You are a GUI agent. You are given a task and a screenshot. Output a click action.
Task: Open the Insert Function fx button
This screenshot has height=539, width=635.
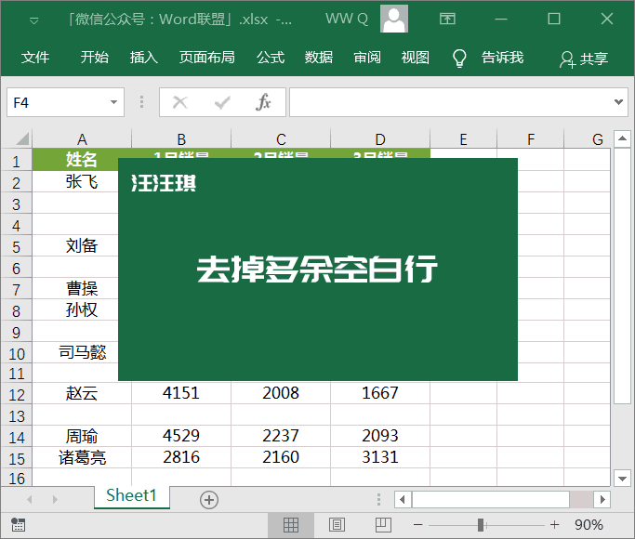pyautogui.click(x=263, y=102)
